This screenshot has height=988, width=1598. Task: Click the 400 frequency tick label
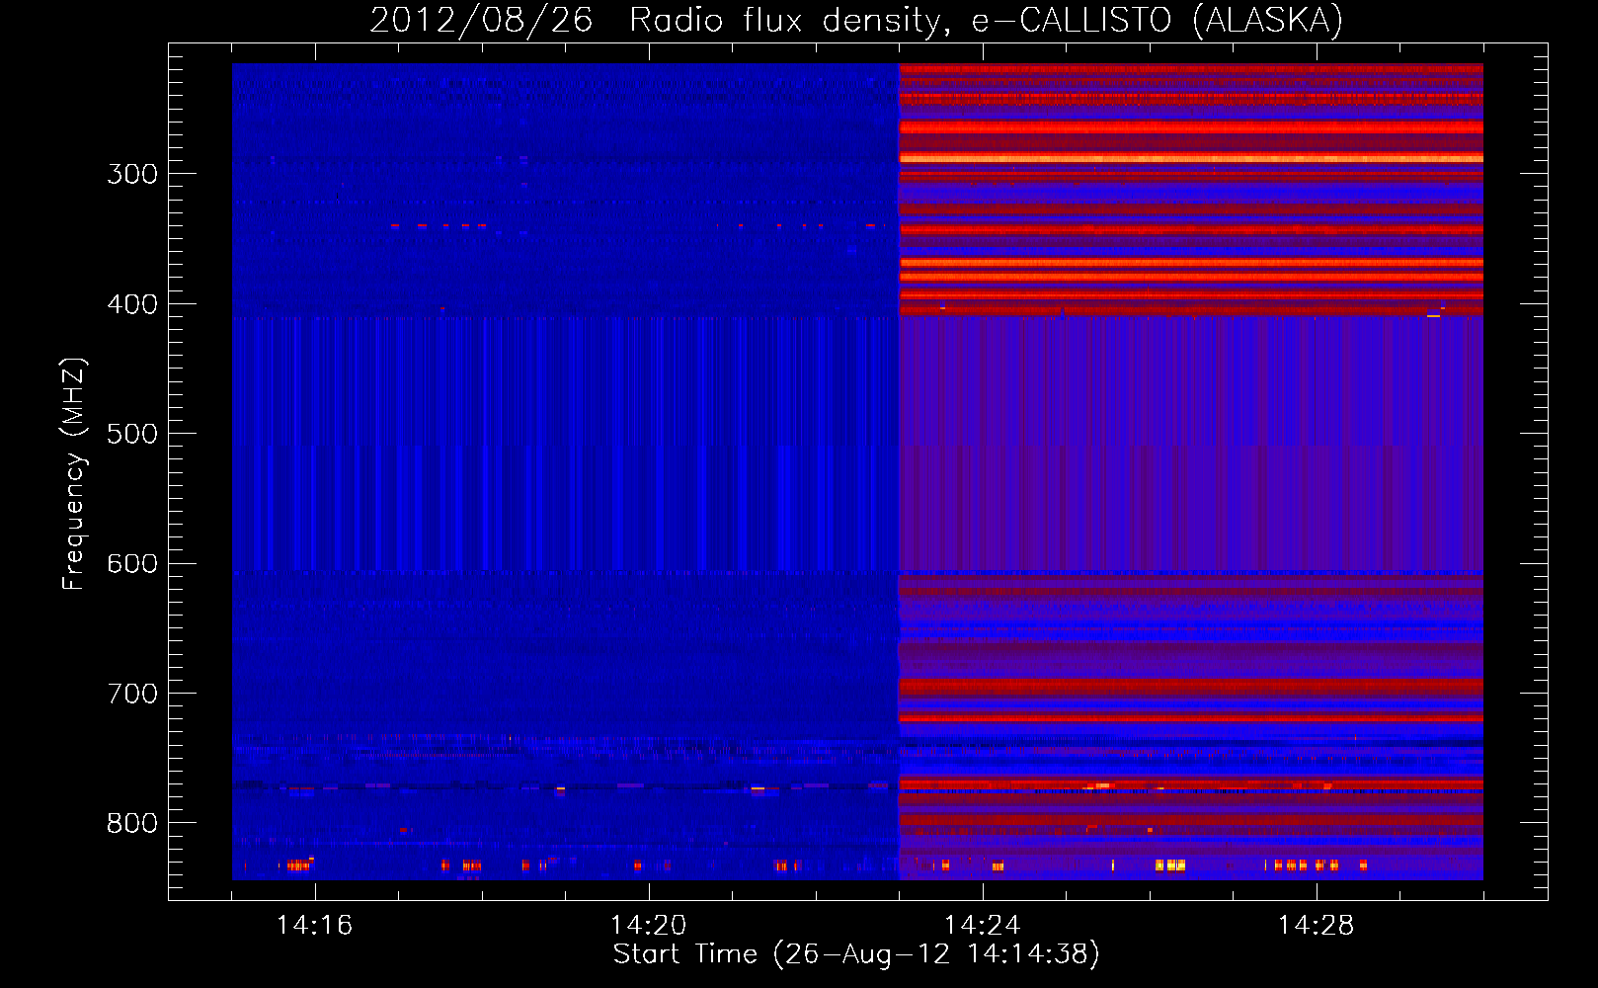tap(132, 304)
